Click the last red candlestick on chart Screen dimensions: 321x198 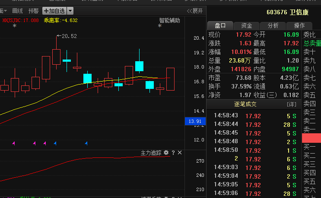pos(170,79)
